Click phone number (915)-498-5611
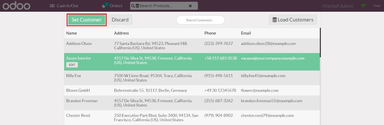The width and height of the screenshot is (384, 125). tap(218, 75)
